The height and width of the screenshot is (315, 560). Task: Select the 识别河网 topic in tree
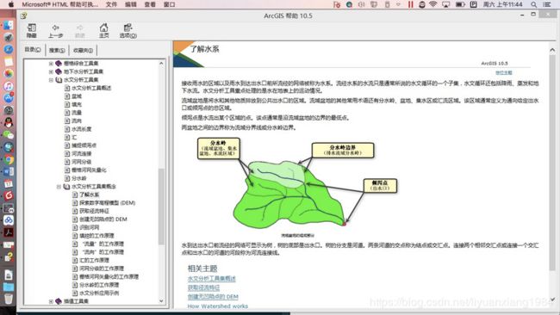(x=90, y=227)
